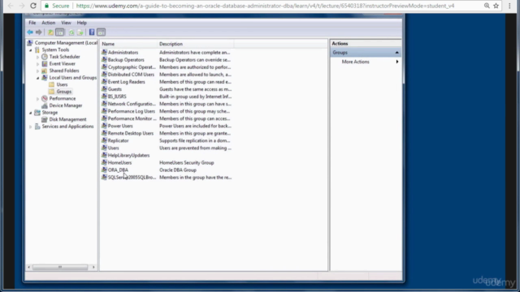
Task: Click the Shared Folders icon in tree
Action: 45,71
